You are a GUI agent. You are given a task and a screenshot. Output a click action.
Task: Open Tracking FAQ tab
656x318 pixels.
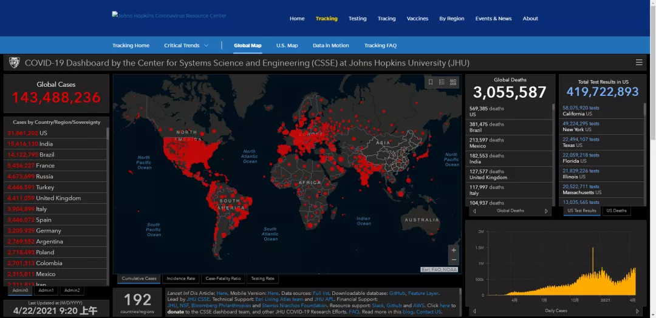click(x=380, y=45)
